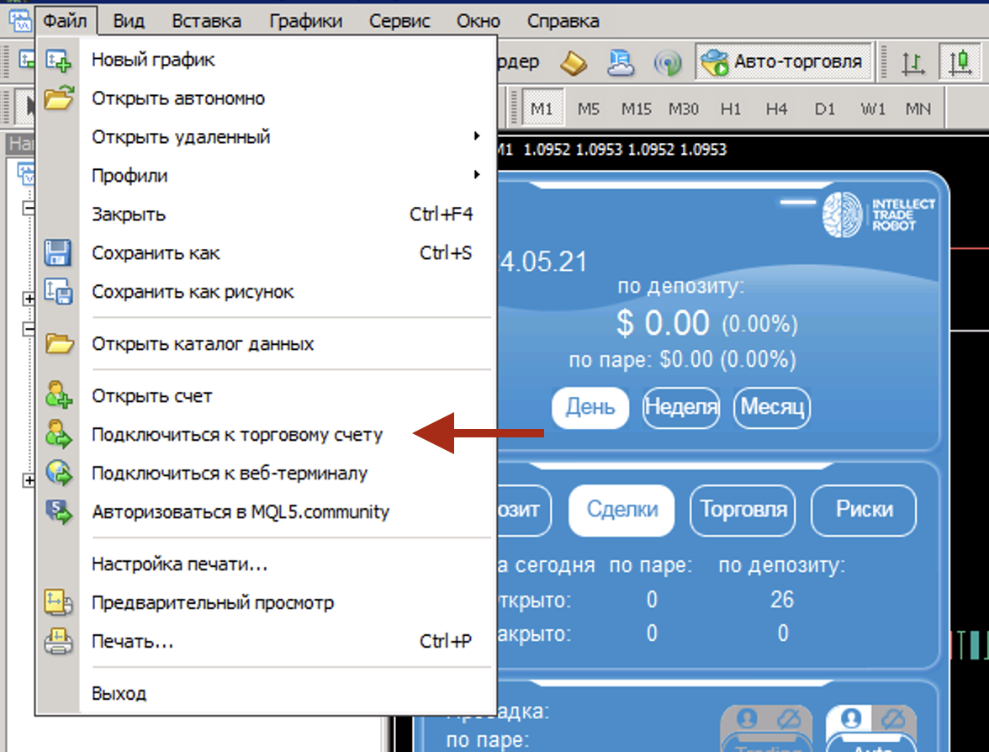
Task: Select Сохранить как рисунок
Action: coord(266,292)
